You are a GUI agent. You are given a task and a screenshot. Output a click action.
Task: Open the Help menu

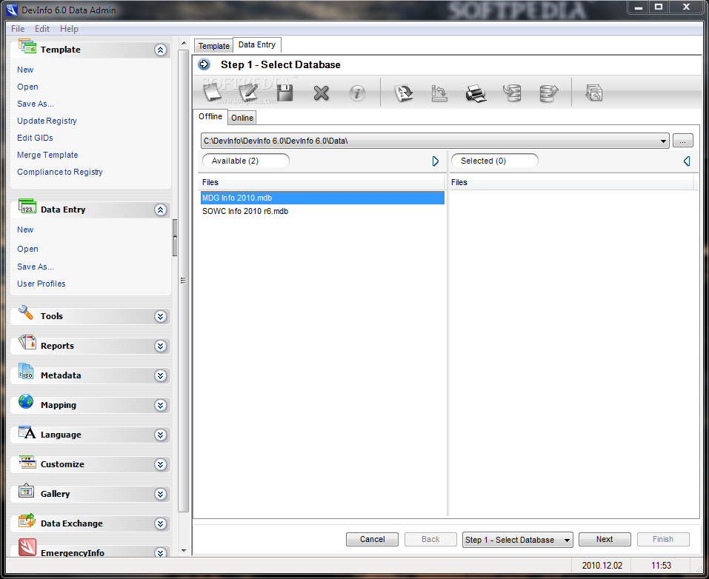coord(69,29)
